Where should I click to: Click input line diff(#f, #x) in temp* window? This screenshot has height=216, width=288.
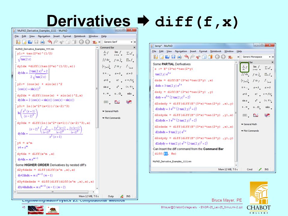(x=165, y=154)
